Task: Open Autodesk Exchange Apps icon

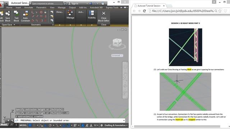Action: click(x=91, y=3)
